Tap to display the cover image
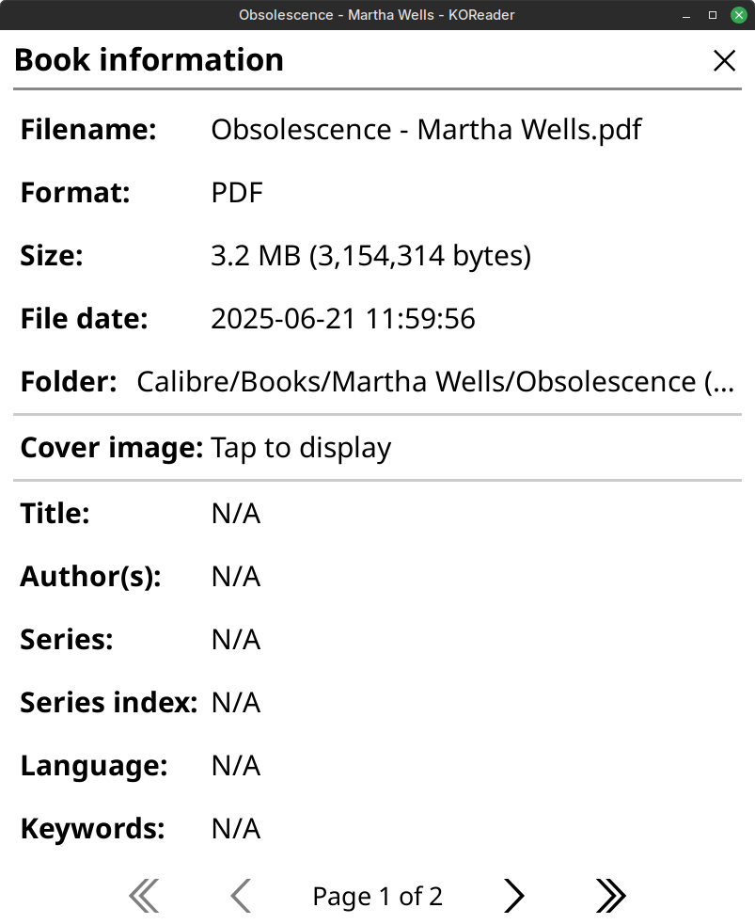The image size is (755, 924). click(301, 448)
